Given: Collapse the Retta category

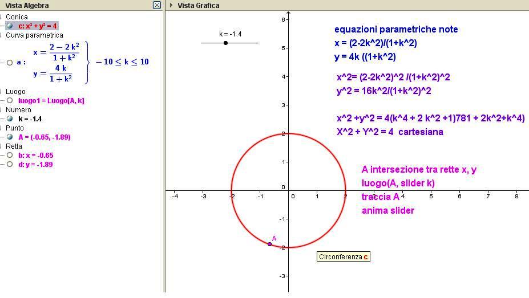Looking at the screenshot, I should pos(1,146).
